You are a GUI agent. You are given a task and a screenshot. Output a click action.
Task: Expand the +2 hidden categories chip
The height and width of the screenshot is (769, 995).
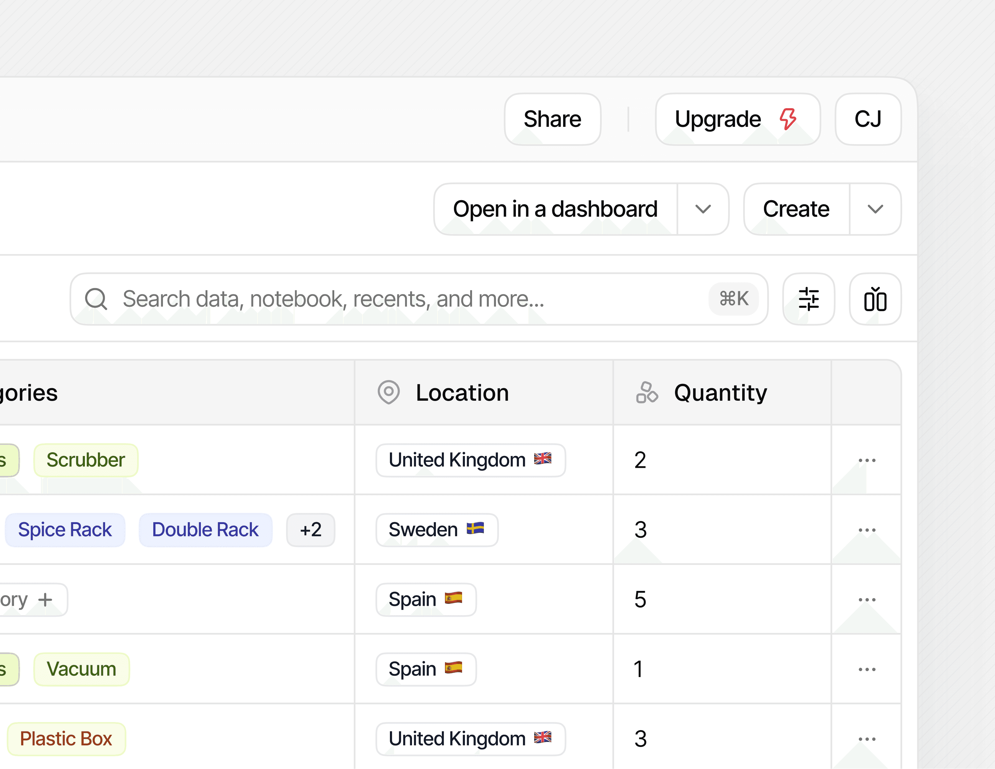[x=310, y=530]
